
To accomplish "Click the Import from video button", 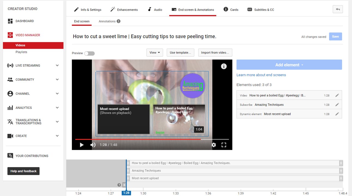I will point(215,53).
